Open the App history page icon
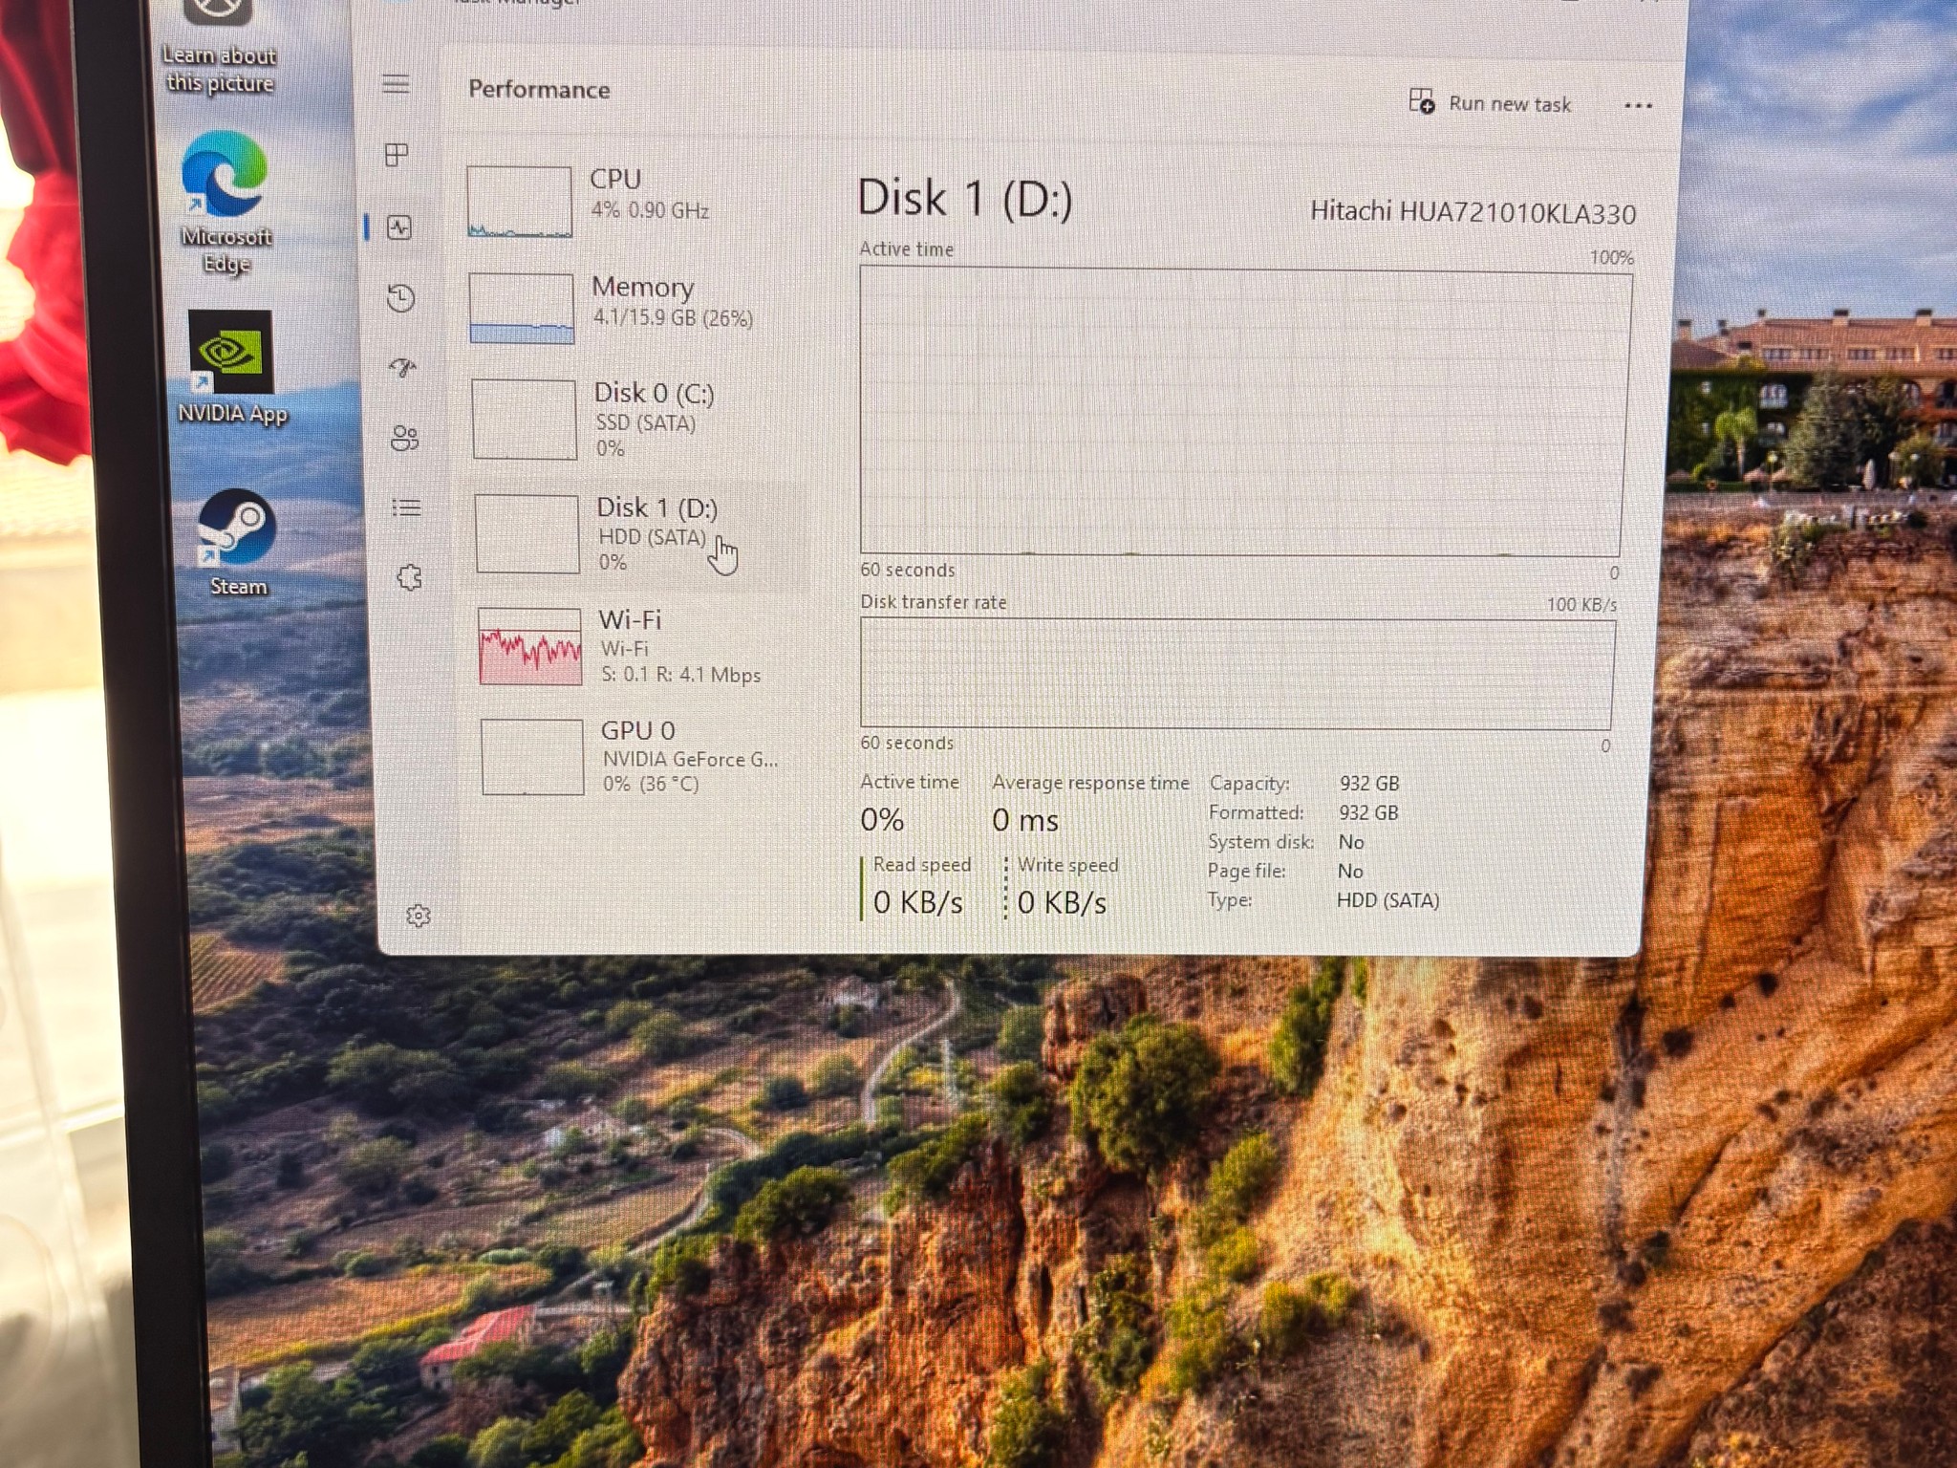The height and width of the screenshot is (1468, 1957). pyautogui.click(x=401, y=298)
